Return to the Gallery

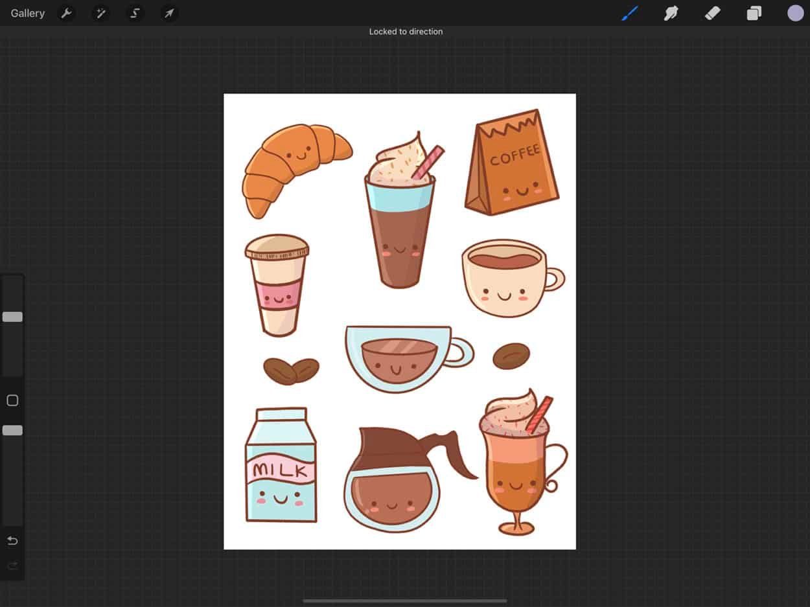click(27, 13)
